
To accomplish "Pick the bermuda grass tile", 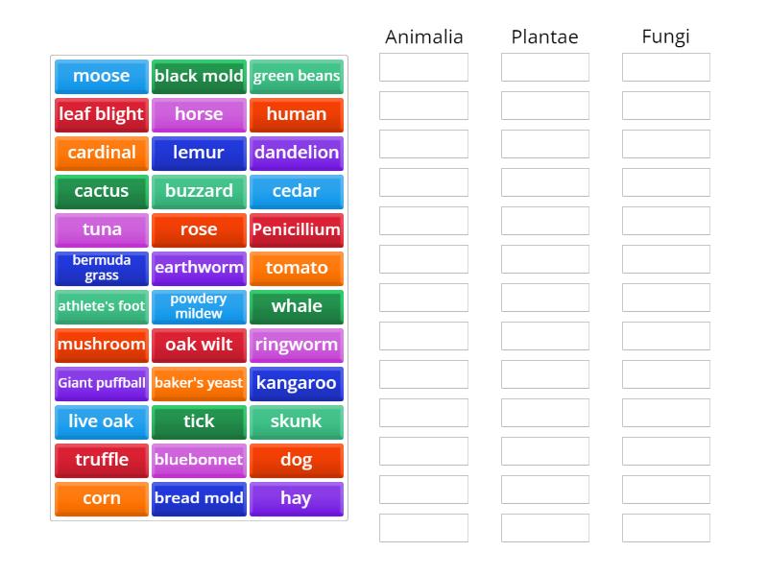I will point(101,268).
